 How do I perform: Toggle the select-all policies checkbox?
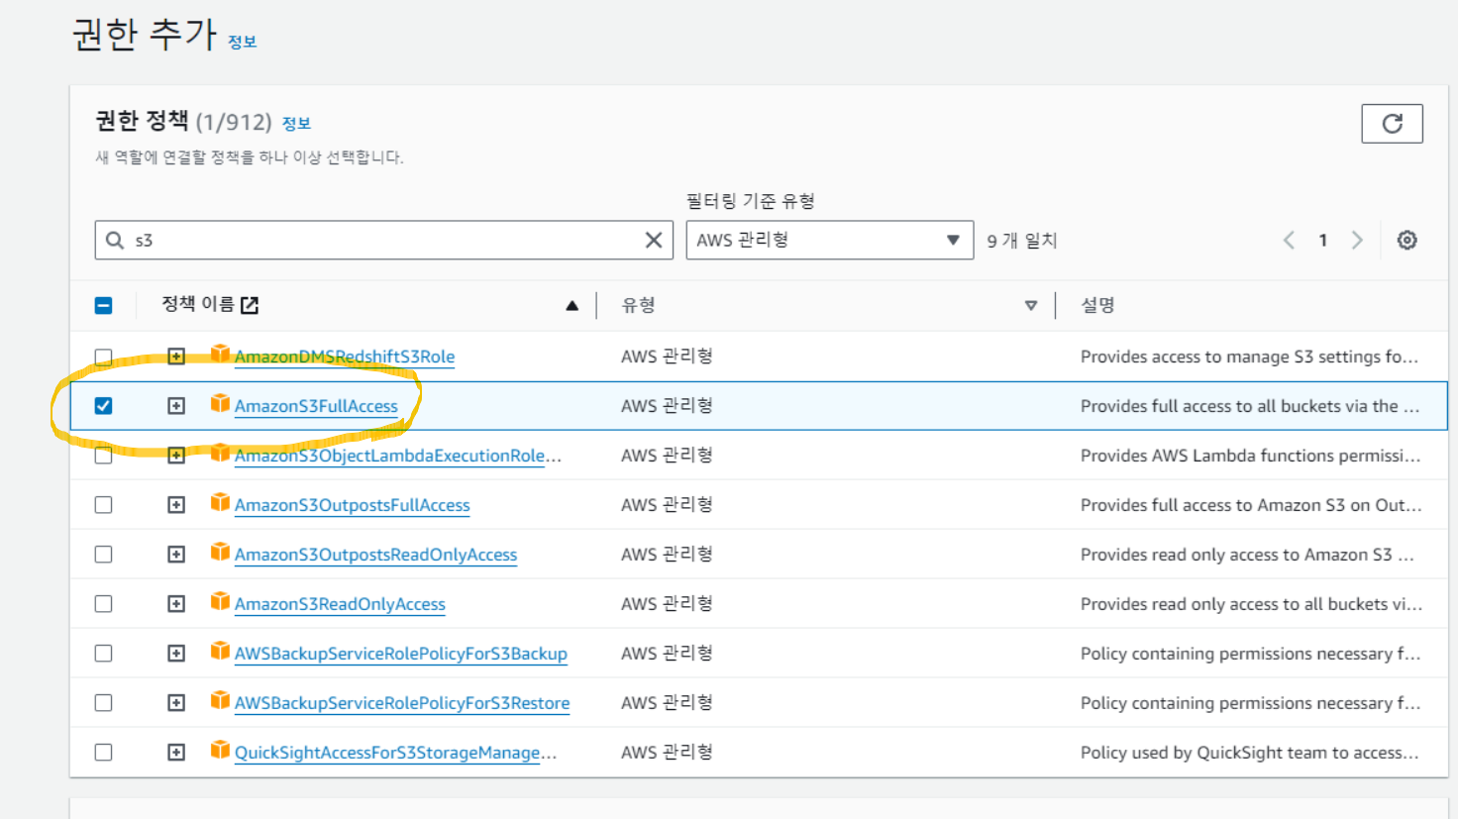(103, 305)
